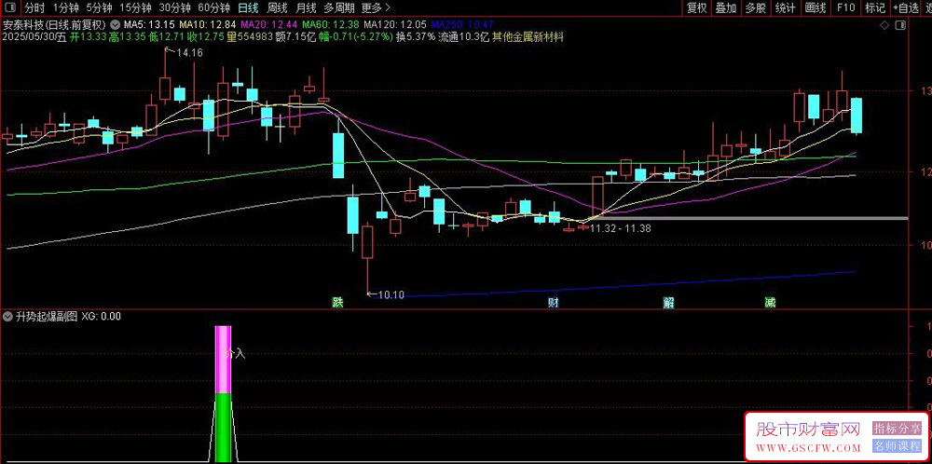Click the MA120: 12.05 label
The height and width of the screenshot is (464, 932).
click(x=395, y=25)
